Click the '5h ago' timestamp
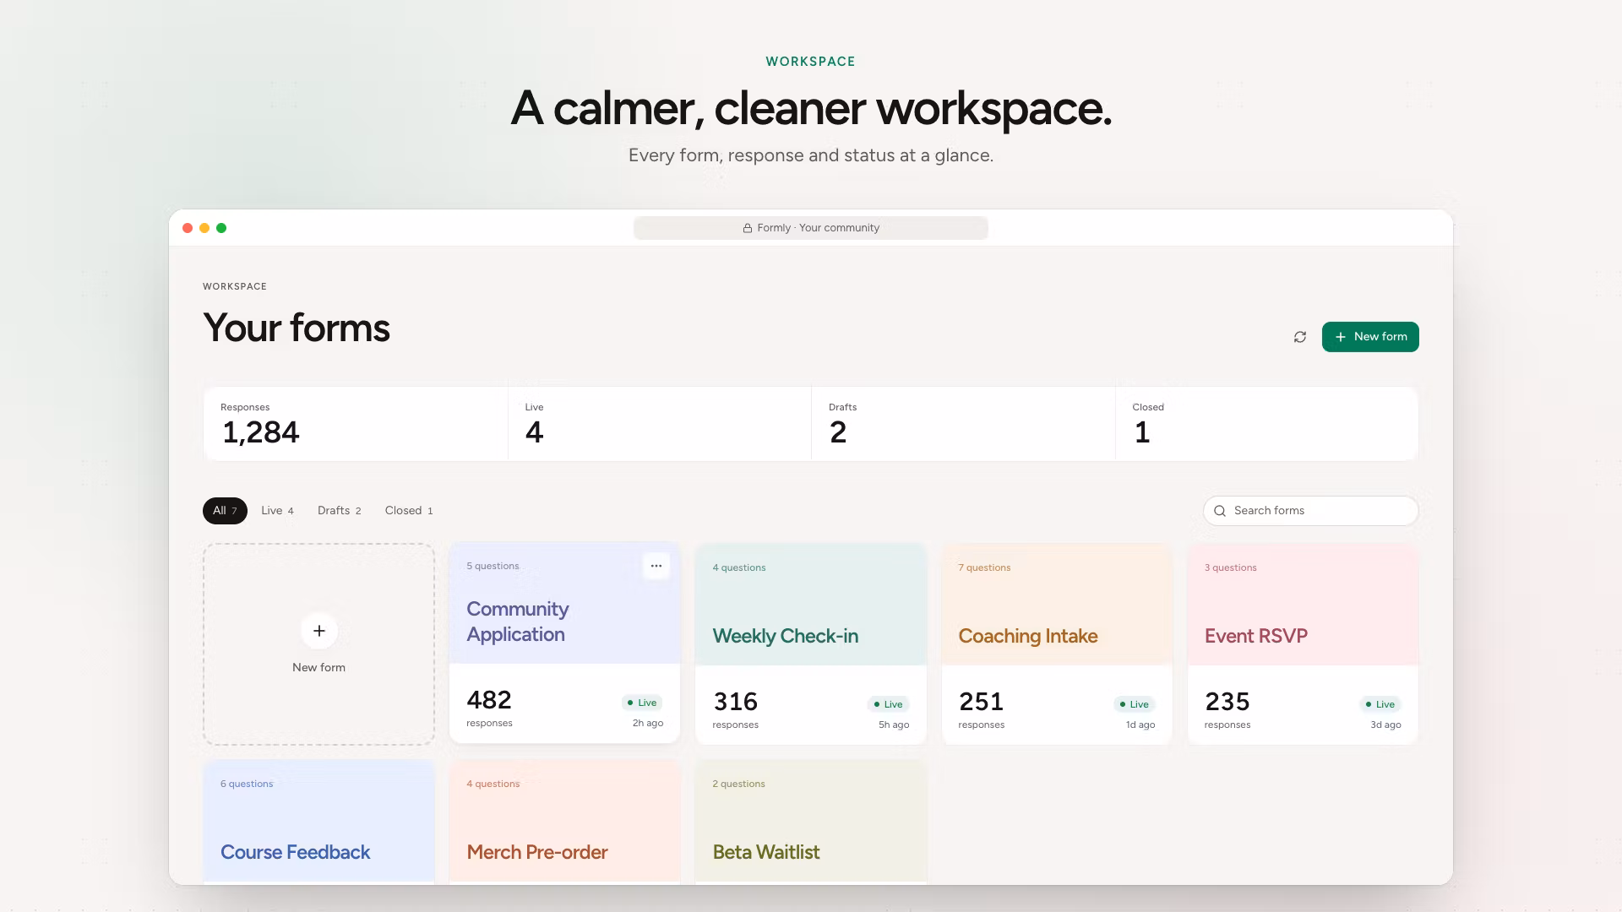This screenshot has width=1622, height=912. [x=894, y=725]
